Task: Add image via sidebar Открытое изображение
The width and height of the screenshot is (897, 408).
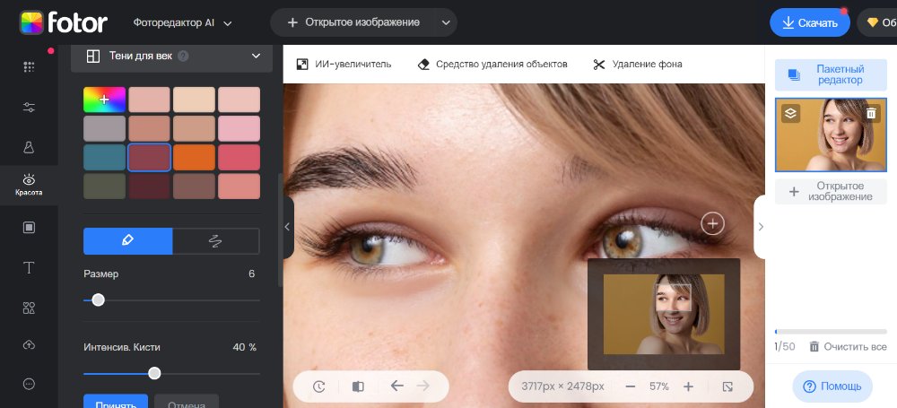Action: click(831, 192)
